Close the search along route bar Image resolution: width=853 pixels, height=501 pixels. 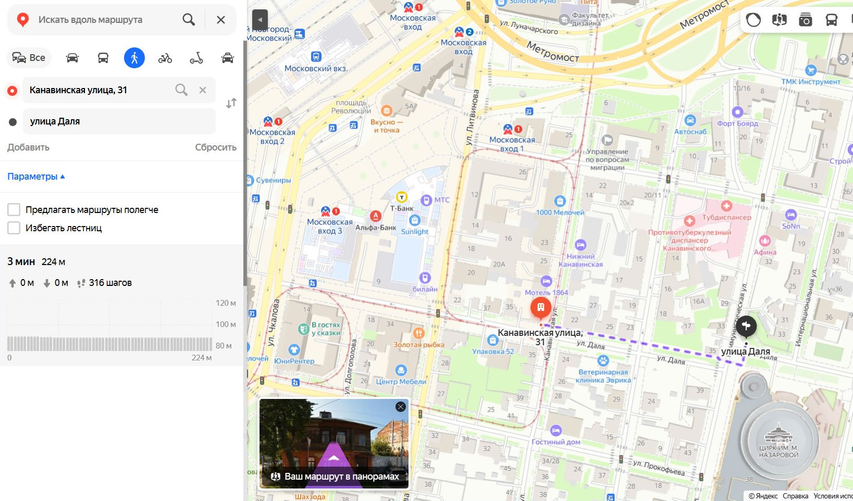pyautogui.click(x=221, y=20)
